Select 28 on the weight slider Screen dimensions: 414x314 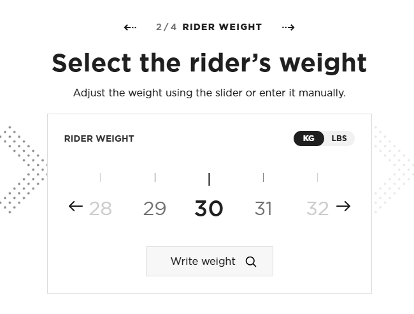pos(100,209)
